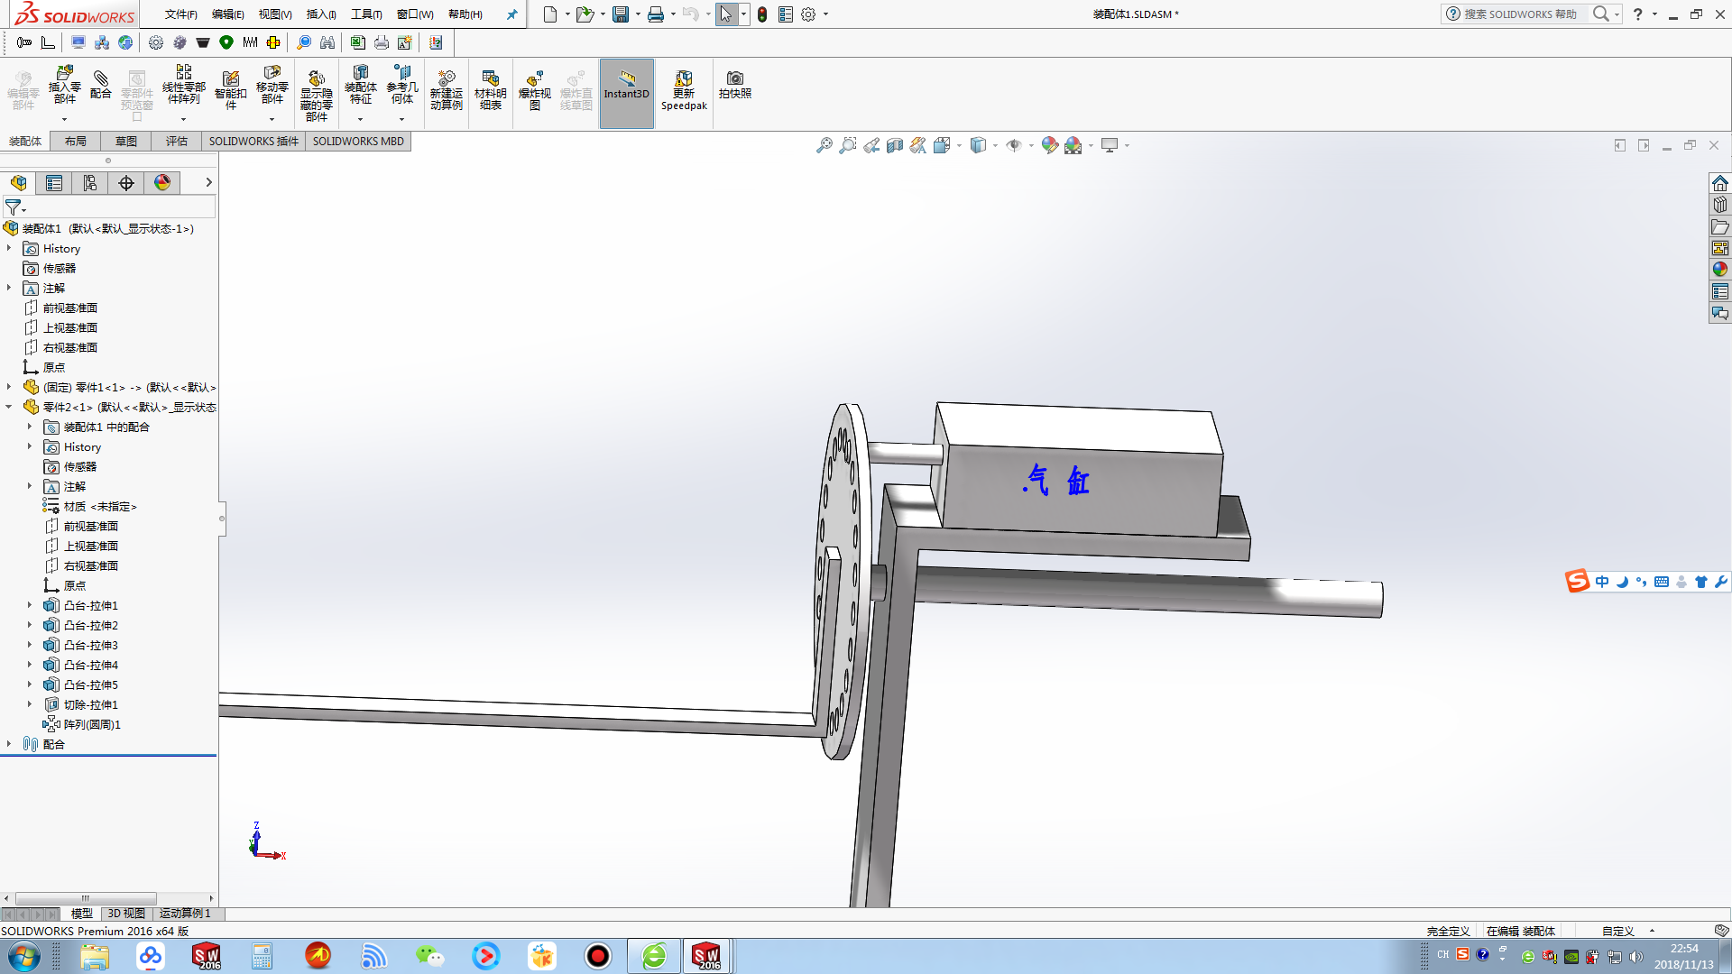
Task: Click the feature tree horizontal scrollbar
Action: (x=87, y=898)
